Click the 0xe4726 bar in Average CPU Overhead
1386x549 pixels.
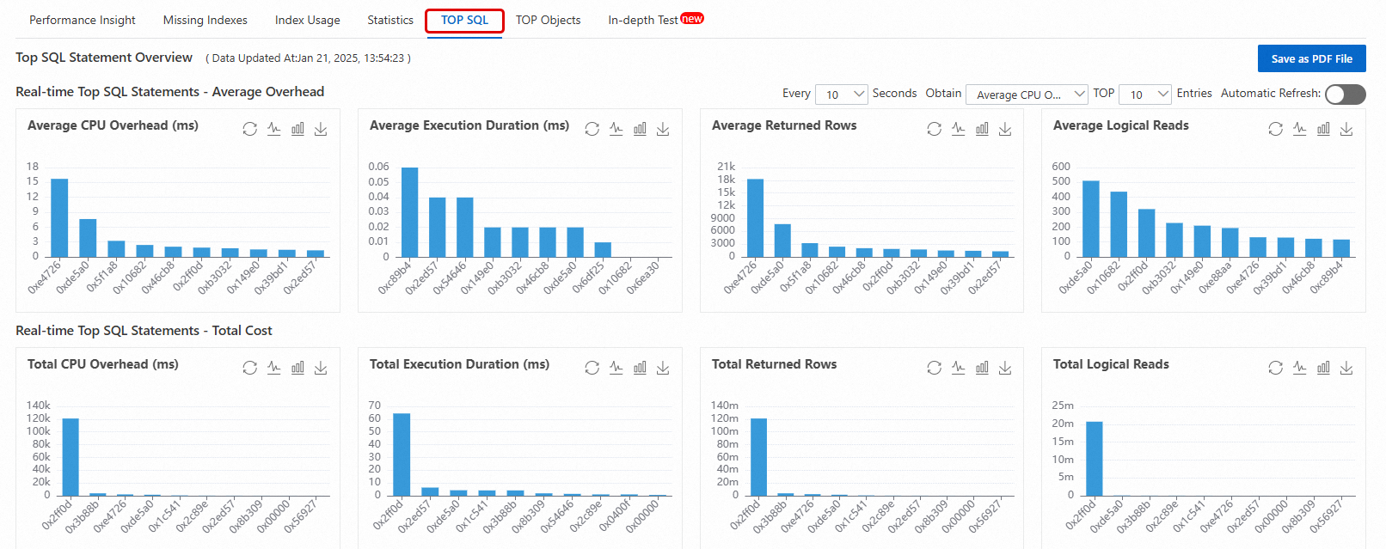click(59, 217)
